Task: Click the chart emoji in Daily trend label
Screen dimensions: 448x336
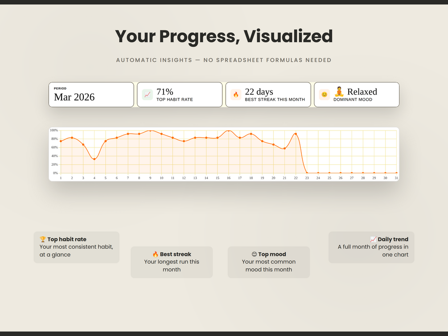Action: [373, 239]
